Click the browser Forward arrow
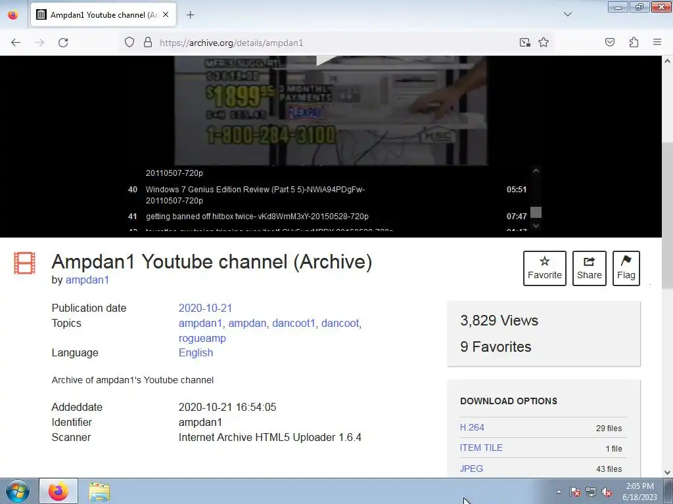 click(x=39, y=43)
